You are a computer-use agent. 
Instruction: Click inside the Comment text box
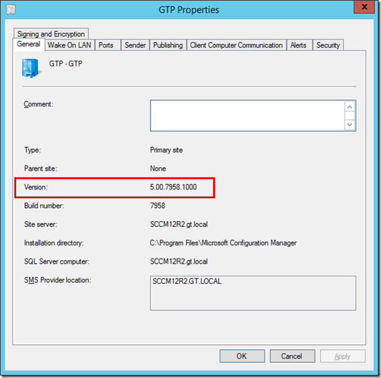247,115
